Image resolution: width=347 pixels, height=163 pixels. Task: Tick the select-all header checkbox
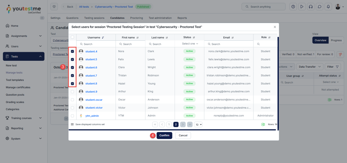click(72, 37)
